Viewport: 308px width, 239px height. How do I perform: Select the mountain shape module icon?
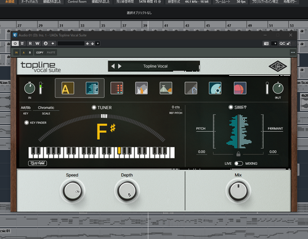166,88
